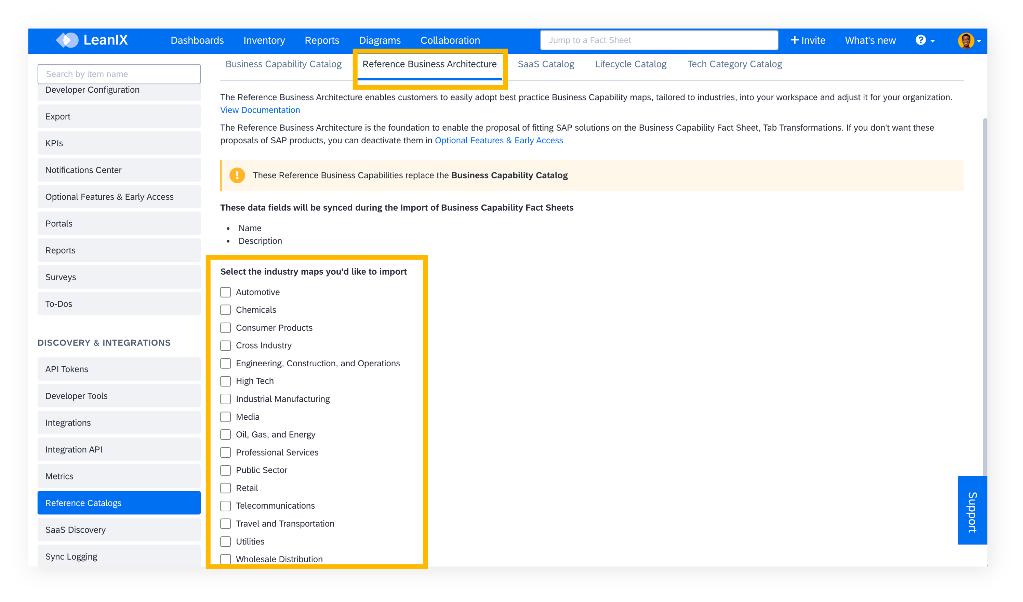Open SaaS Discovery in the sidebar
The image size is (1023, 602).
(x=119, y=530)
